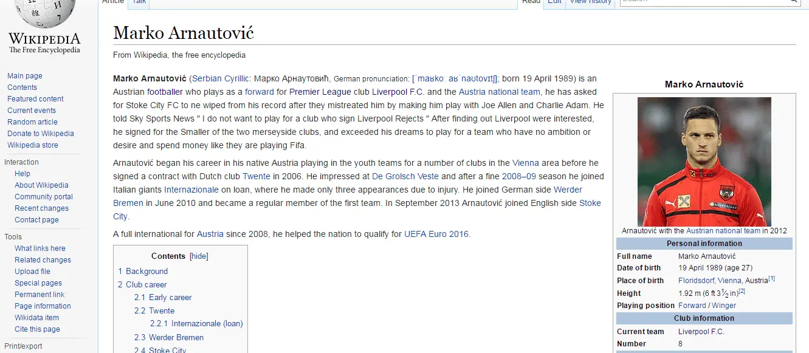The width and height of the screenshot is (809, 353).
Task: Open Wikidata item link
Action: [x=37, y=318]
